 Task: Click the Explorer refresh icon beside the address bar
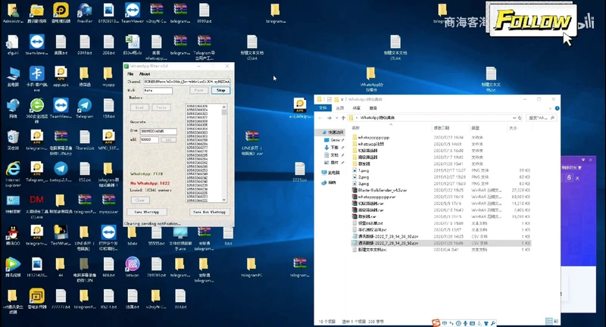520,118
